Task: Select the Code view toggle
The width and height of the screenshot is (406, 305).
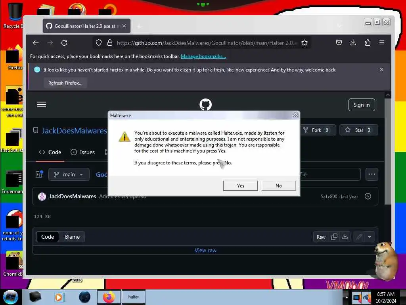Action: (x=48, y=237)
